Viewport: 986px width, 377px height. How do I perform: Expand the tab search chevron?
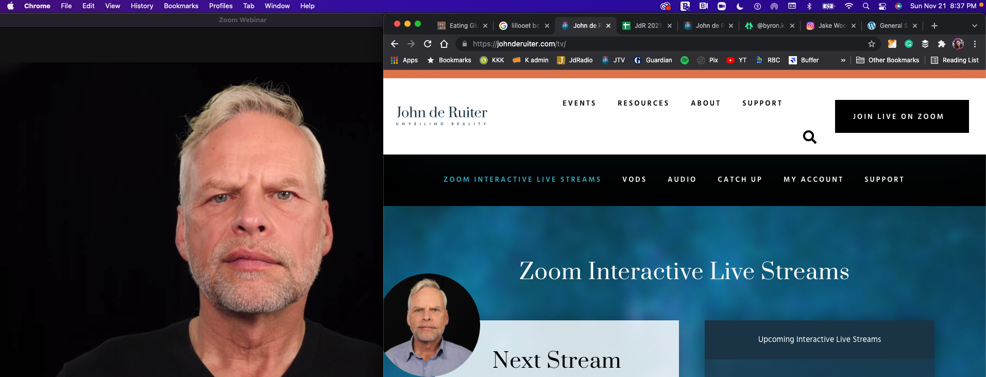(x=975, y=26)
